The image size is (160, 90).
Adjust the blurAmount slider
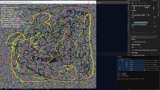[131, 60]
